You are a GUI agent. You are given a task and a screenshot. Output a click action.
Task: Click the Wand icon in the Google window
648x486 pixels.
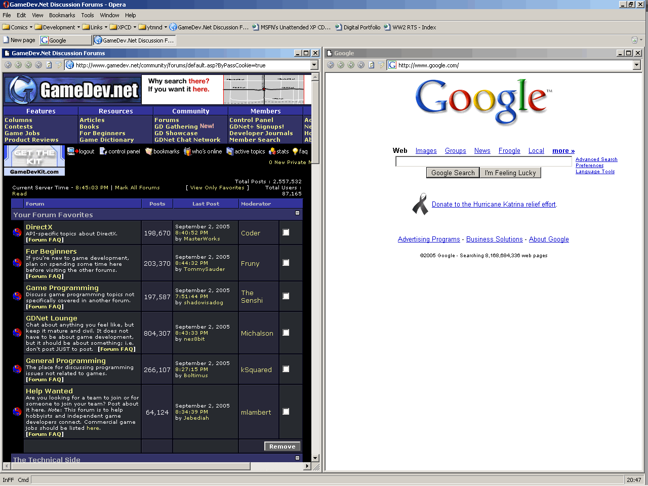381,65
